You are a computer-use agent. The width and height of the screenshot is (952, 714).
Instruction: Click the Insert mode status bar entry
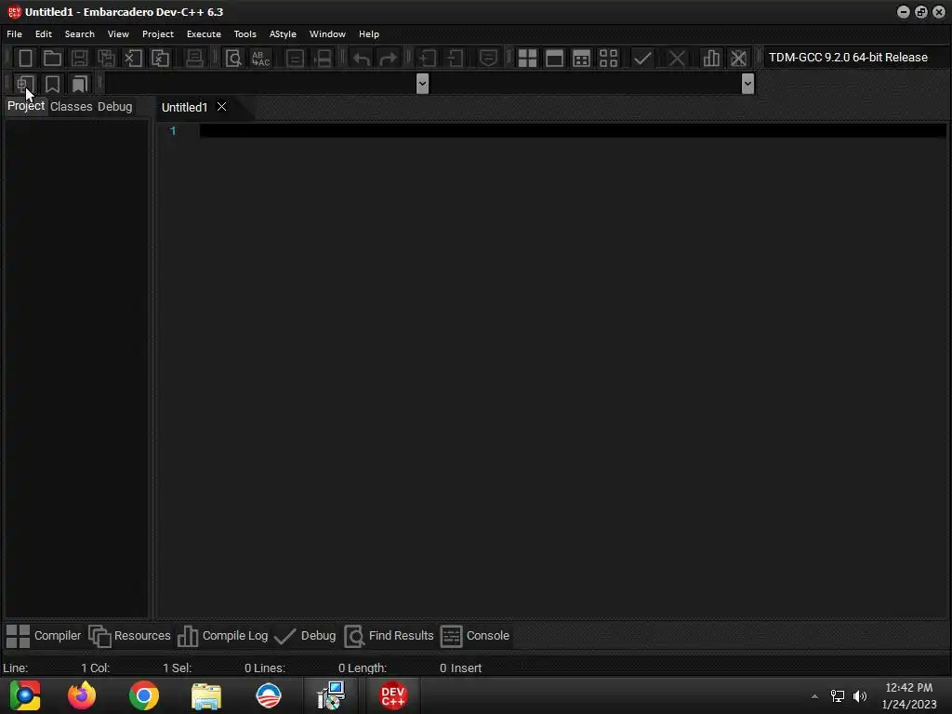click(x=466, y=668)
